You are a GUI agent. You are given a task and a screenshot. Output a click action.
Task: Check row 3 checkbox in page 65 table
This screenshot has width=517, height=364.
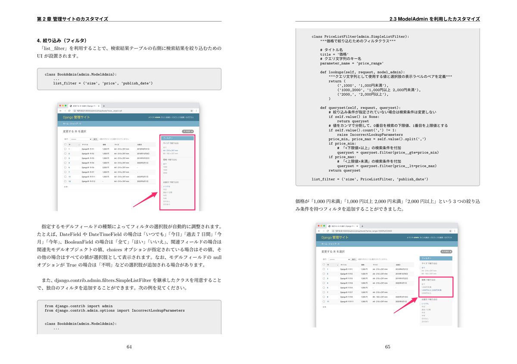(324, 278)
